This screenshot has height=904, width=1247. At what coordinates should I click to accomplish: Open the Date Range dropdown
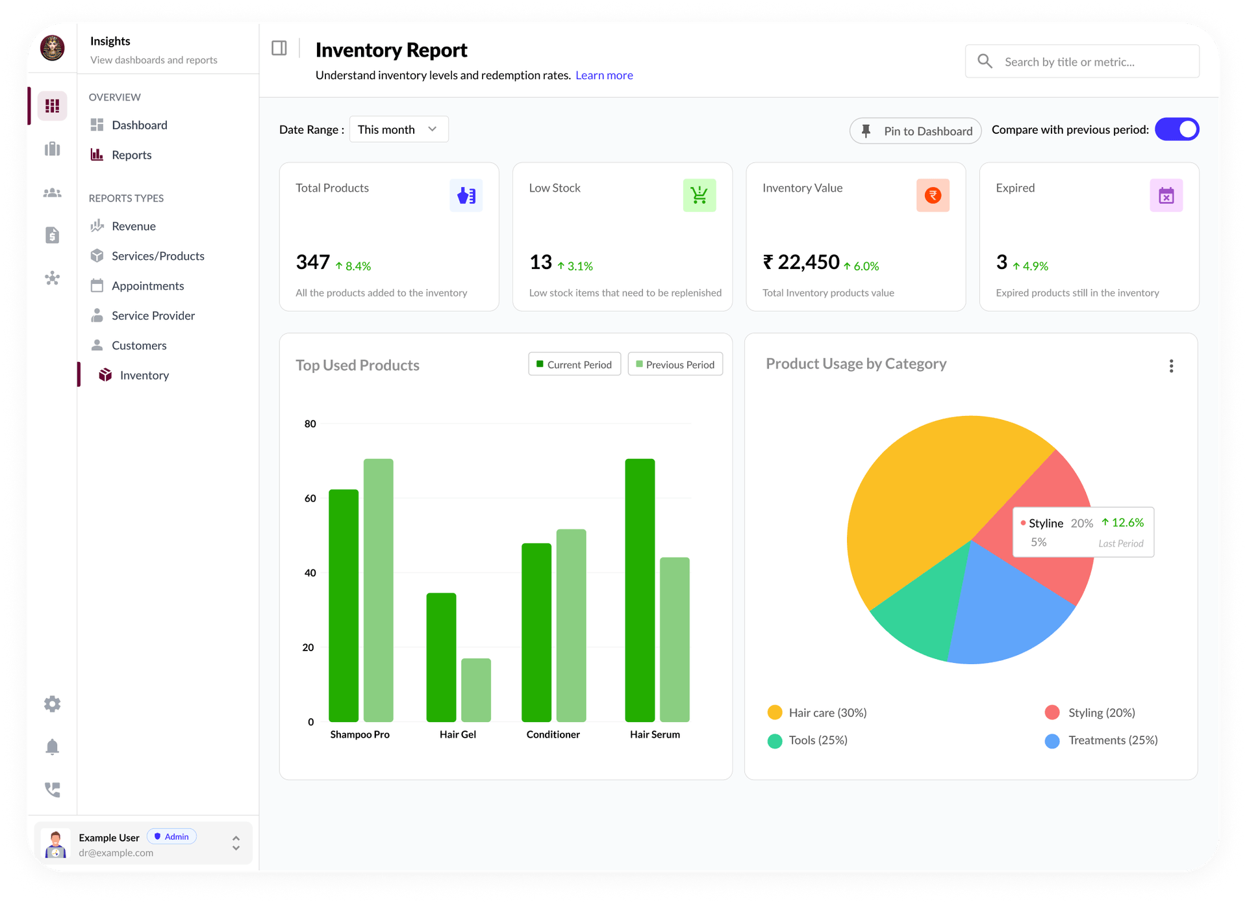397,129
